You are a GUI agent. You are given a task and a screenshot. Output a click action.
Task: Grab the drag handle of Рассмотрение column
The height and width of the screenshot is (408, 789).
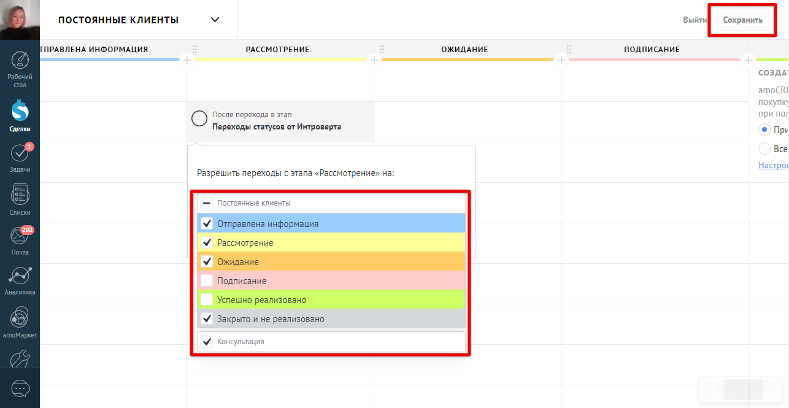click(194, 49)
